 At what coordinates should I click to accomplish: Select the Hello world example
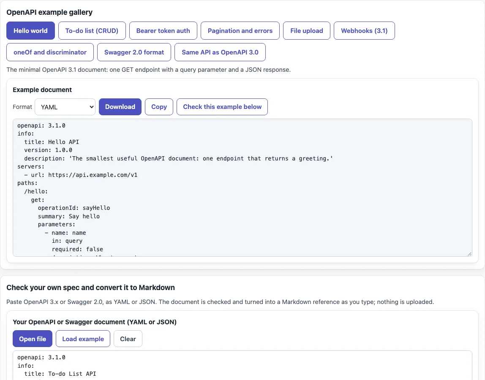[30, 30]
